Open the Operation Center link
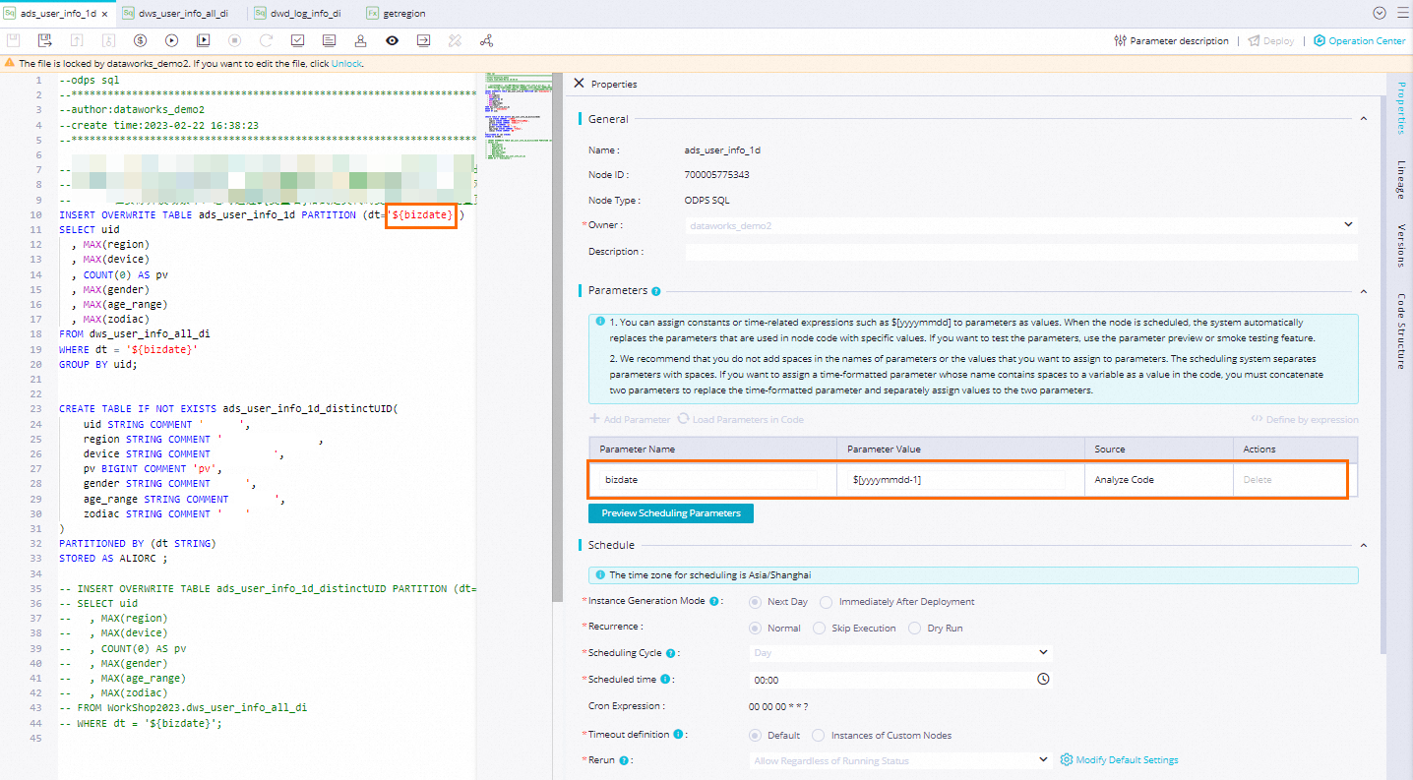Viewport: 1413px width, 780px height. point(1360,41)
